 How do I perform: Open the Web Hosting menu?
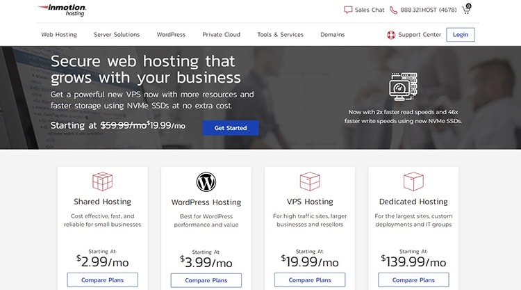click(59, 35)
